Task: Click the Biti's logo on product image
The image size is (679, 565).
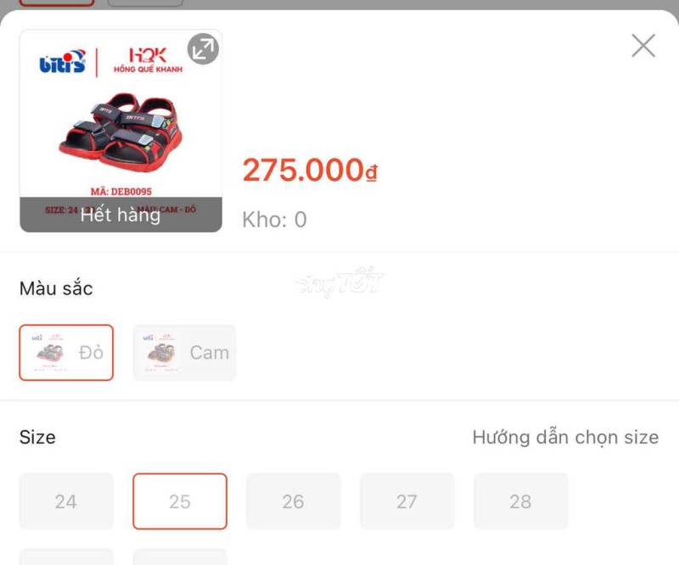Action: tap(62, 62)
